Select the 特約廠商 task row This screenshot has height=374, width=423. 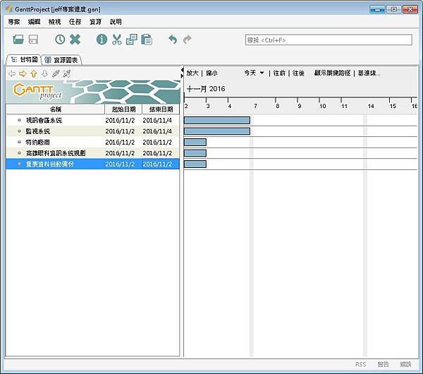92,142
